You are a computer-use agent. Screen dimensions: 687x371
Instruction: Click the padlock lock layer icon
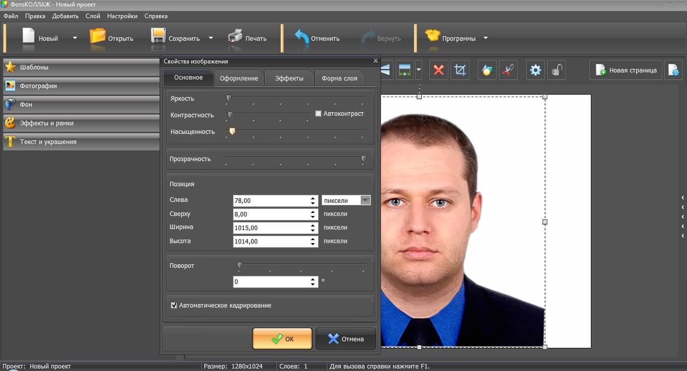tap(556, 70)
